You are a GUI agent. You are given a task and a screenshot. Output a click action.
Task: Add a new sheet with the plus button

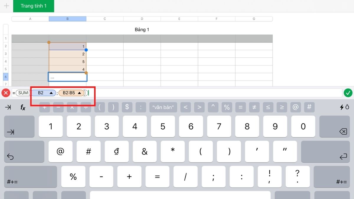(6, 6)
